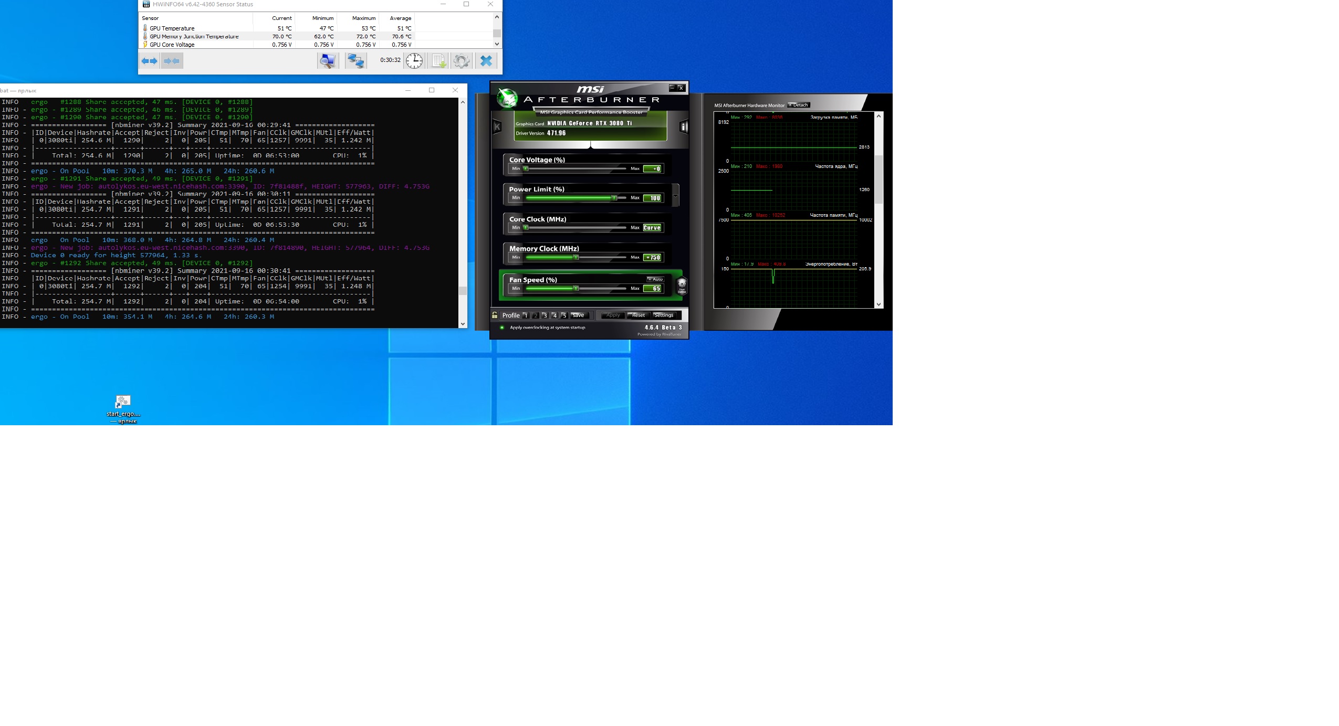Toggle Apply overclocking at system startup
This screenshot has width=1339, height=726.
pyautogui.click(x=502, y=328)
